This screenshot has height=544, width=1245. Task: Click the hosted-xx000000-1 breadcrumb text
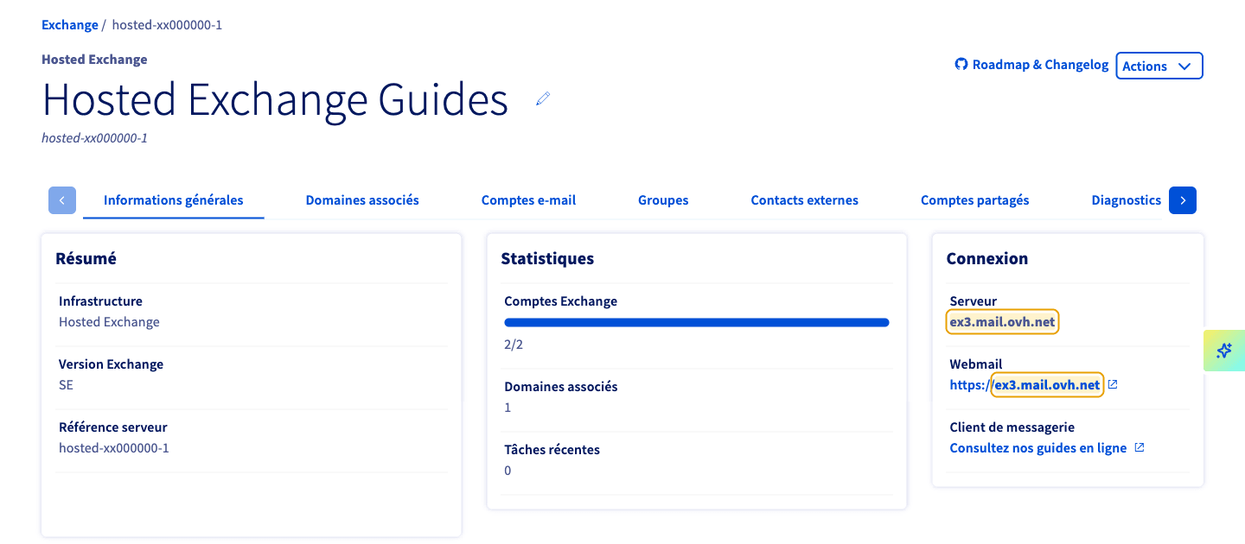167,25
